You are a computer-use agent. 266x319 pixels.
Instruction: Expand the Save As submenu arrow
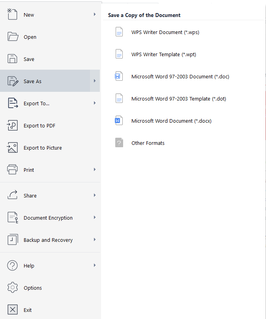95,81
